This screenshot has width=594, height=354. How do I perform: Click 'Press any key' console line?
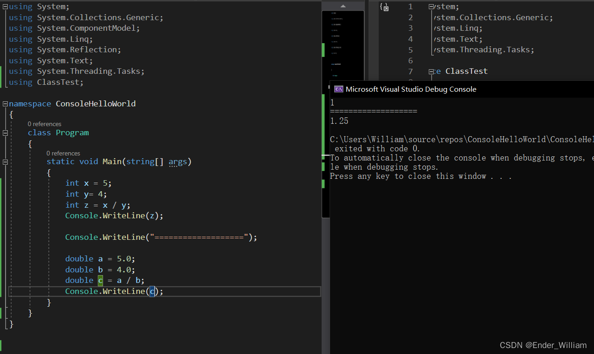(x=420, y=177)
